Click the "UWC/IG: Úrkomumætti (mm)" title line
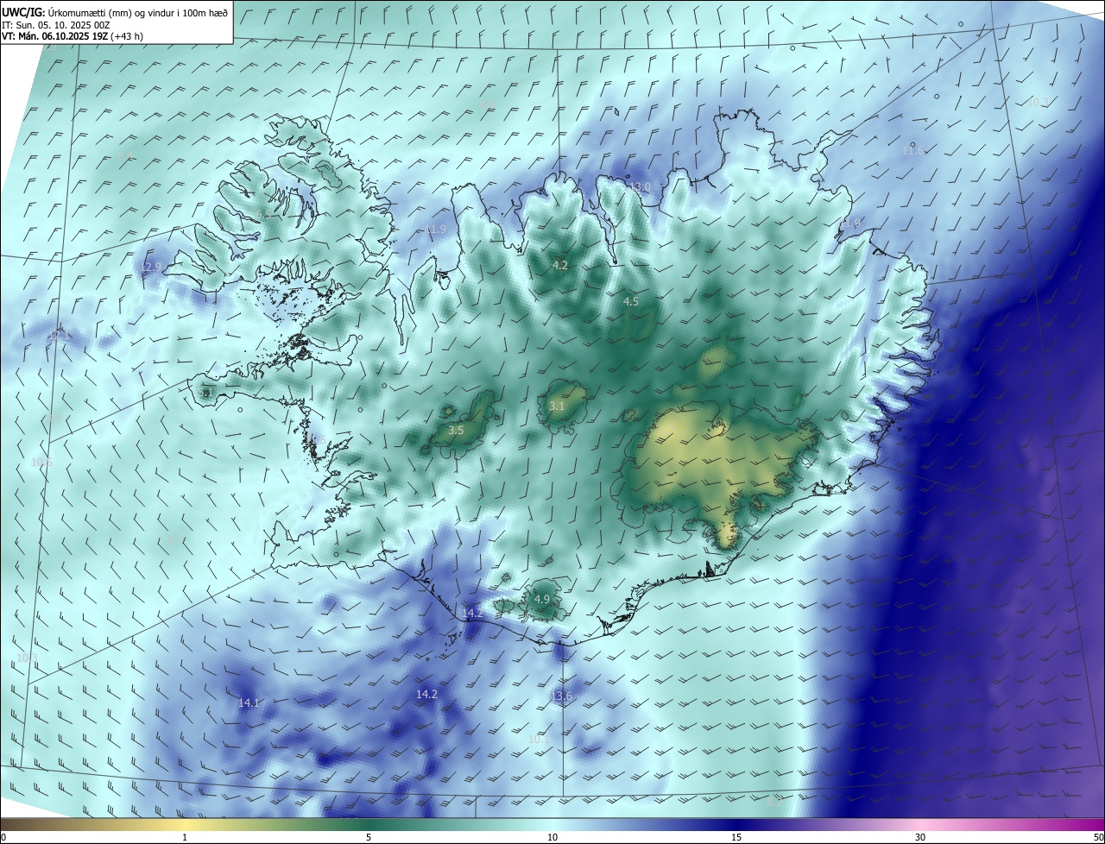The image size is (1105, 844). tap(116, 12)
